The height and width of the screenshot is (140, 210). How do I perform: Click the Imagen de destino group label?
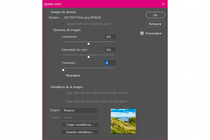(63, 12)
